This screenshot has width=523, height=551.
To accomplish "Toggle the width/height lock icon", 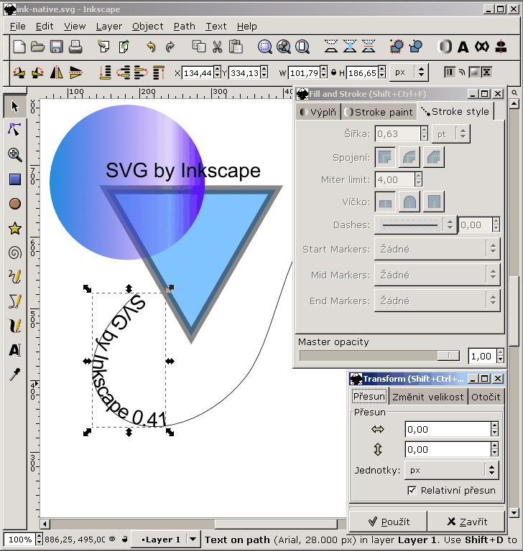I will tap(333, 72).
